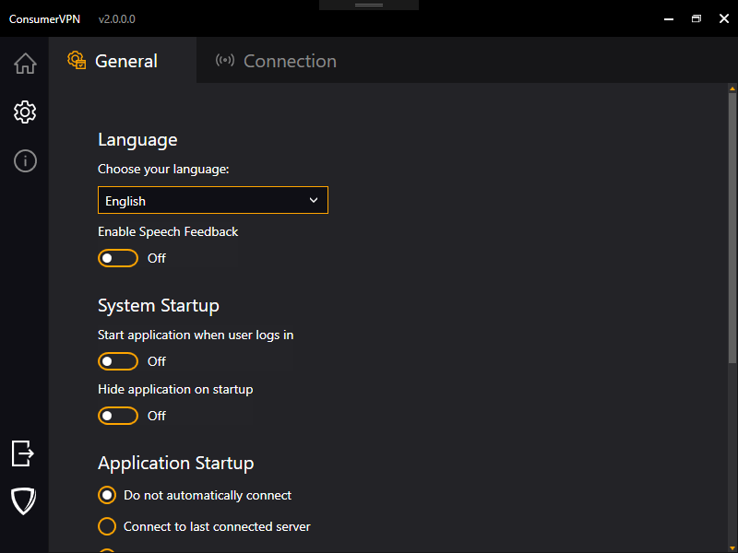Close the ConsumerVPN window
The image size is (738, 553).
click(x=724, y=18)
